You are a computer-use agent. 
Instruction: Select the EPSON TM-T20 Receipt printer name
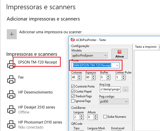click(37, 62)
